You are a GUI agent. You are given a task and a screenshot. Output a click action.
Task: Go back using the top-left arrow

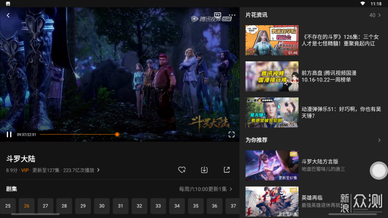click(8, 15)
